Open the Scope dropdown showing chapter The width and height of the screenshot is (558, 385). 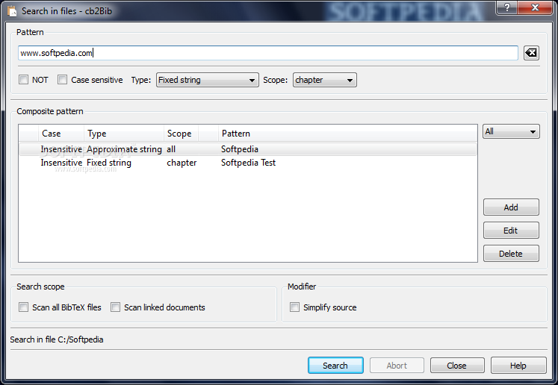pos(324,80)
